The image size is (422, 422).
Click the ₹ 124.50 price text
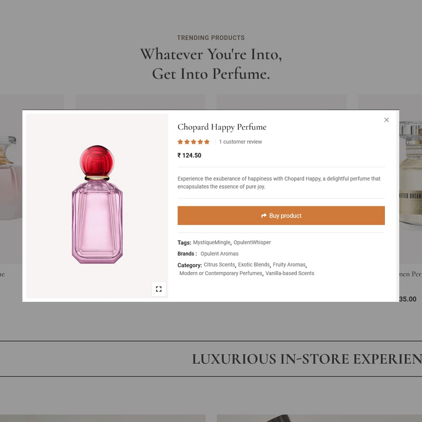coord(189,156)
